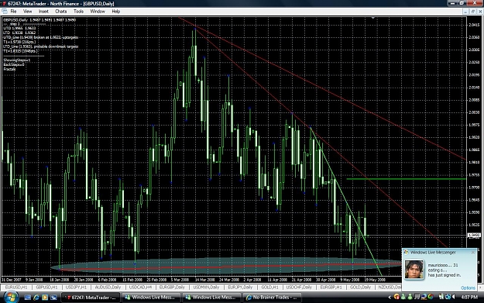The height and width of the screenshot is (303, 484).
Task: Switch to the USDJPY,H1 chart tab
Action: coord(76,288)
